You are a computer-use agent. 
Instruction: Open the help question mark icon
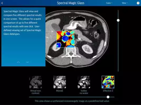(x=138, y=3)
